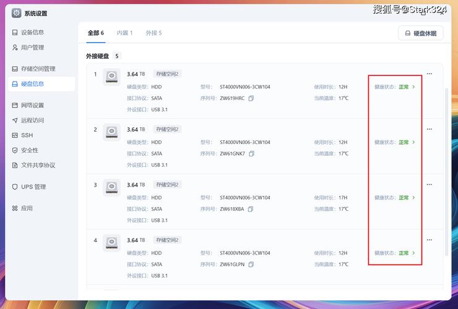Switch to the 全部 6 tab
This screenshot has height=309, width=458.
coord(96,33)
